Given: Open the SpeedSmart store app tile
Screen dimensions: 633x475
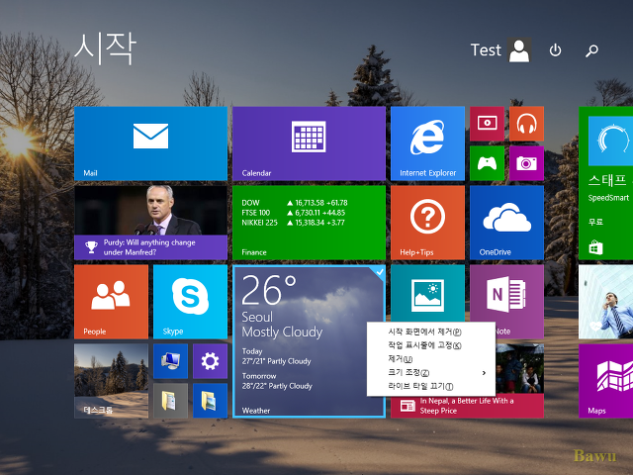Looking at the screenshot, I should pyautogui.click(x=605, y=183).
